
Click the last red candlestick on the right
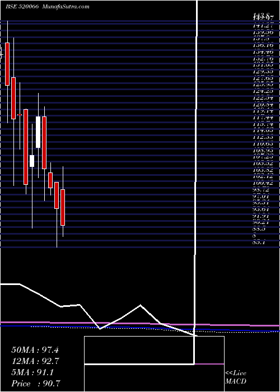pyautogui.click(x=63, y=208)
